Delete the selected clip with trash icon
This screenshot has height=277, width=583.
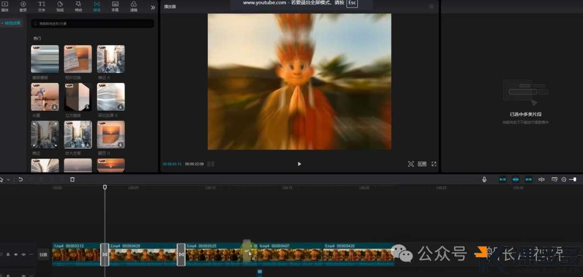tap(72, 179)
